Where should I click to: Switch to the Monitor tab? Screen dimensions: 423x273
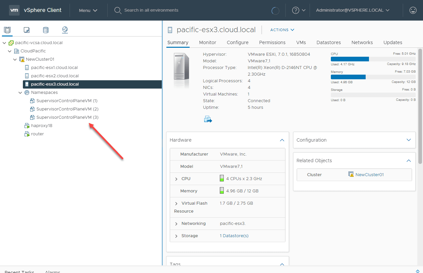click(x=208, y=42)
